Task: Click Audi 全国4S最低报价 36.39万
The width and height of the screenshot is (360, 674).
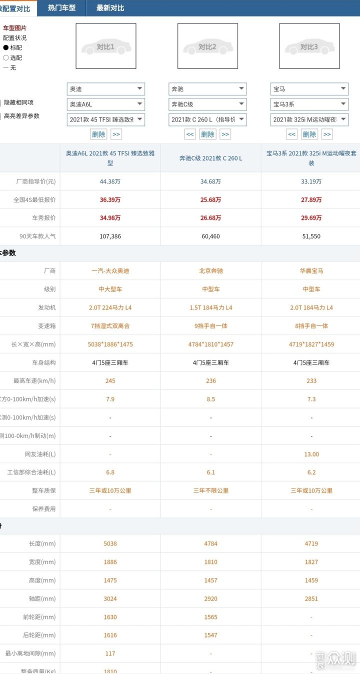Action: coord(110,199)
